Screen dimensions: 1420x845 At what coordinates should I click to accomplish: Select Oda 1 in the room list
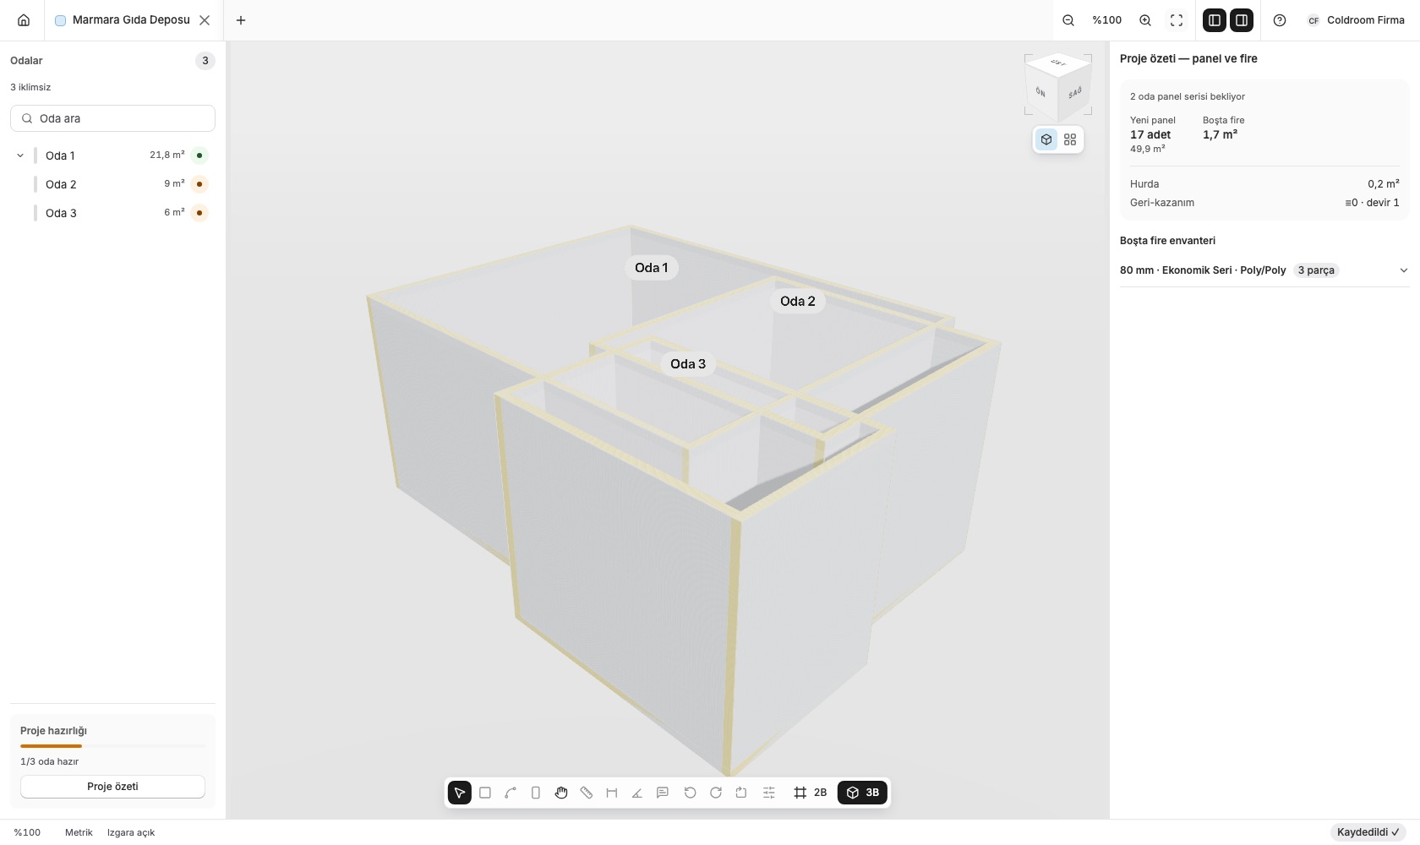coord(112,155)
